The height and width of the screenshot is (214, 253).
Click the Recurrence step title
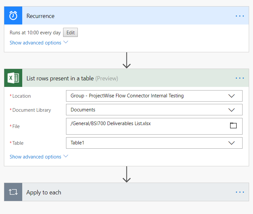[40, 16]
